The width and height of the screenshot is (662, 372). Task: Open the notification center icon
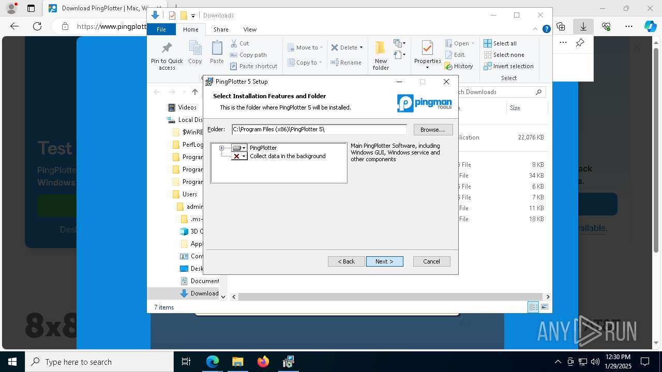(x=645, y=362)
